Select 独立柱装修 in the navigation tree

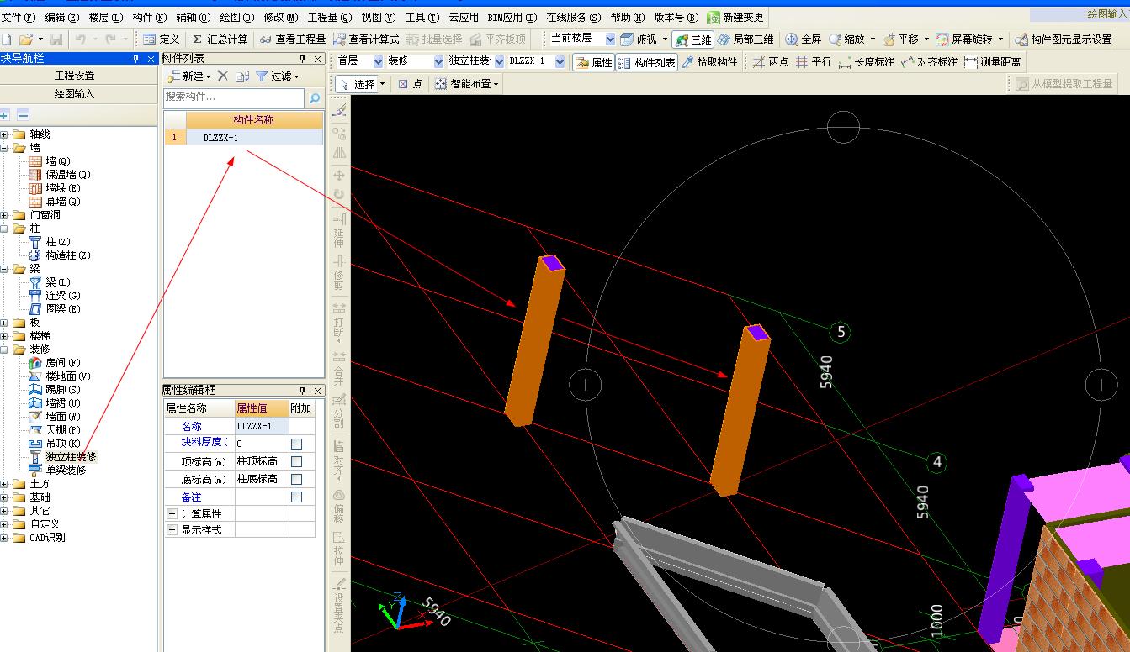pyautogui.click(x=72, y=457)
